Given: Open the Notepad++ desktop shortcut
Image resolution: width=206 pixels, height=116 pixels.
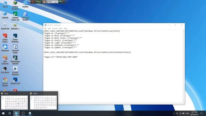Looking at the screenshot, I should pyautogui.click(x=15, y=26).
